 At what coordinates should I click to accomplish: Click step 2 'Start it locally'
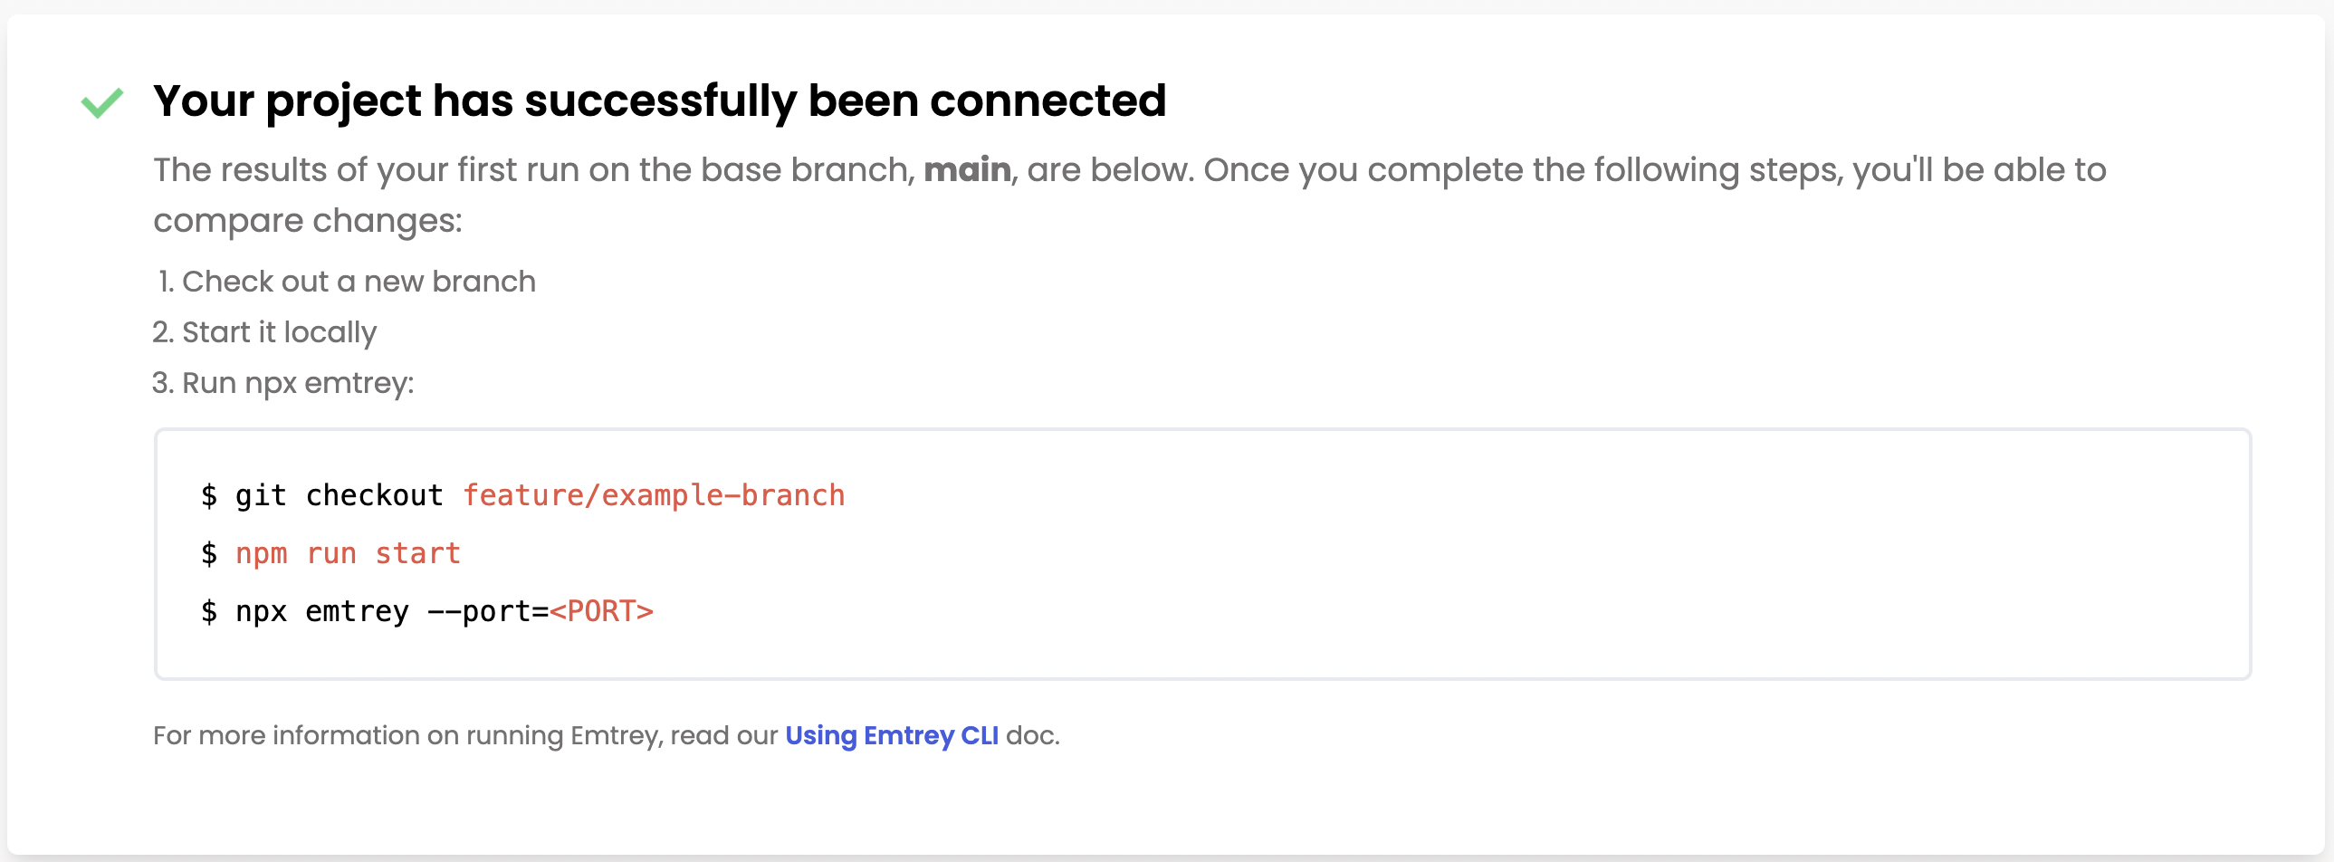[264, 332]
